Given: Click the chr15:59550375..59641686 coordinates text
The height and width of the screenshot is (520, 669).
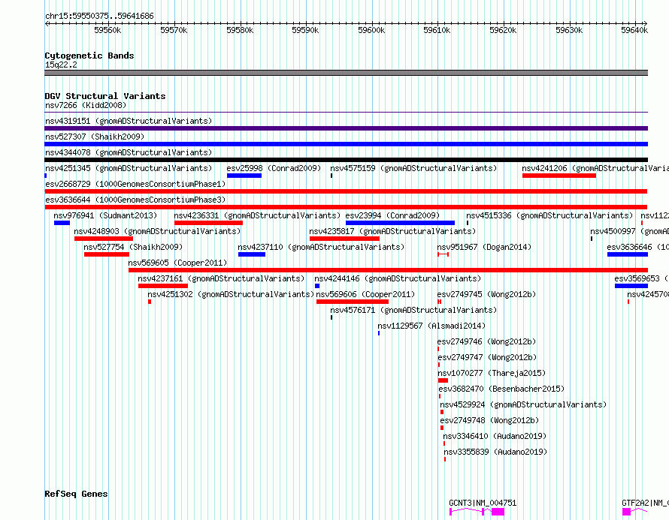Looking at the screenshot, I should pos(99,17).
